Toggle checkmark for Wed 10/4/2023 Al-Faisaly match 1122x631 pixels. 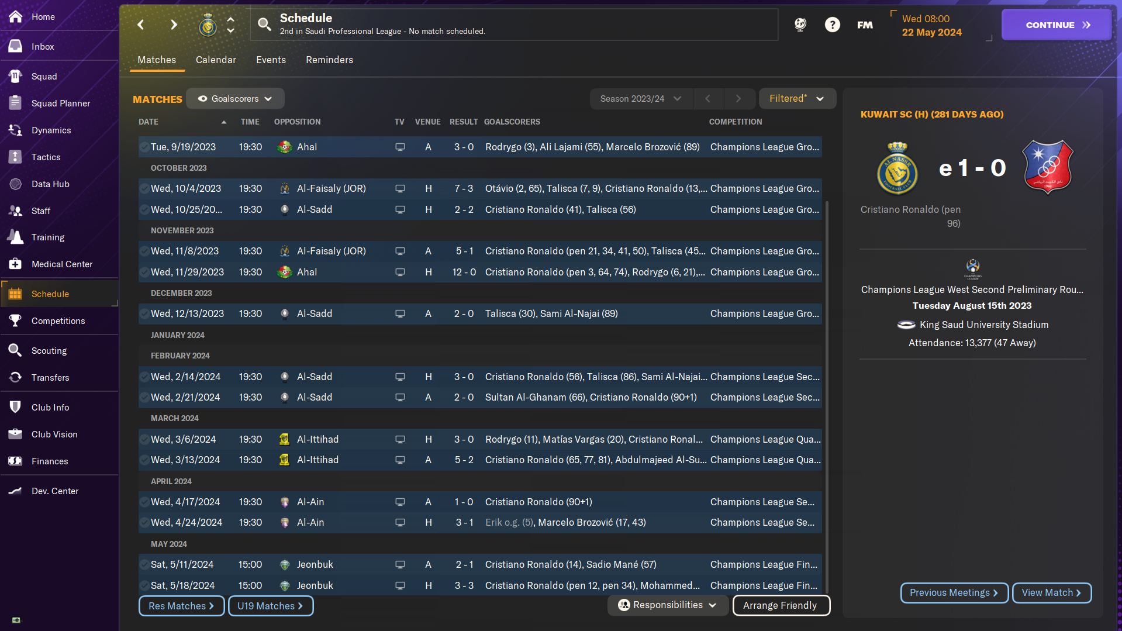pyautogui.click(x=144, y=189)
